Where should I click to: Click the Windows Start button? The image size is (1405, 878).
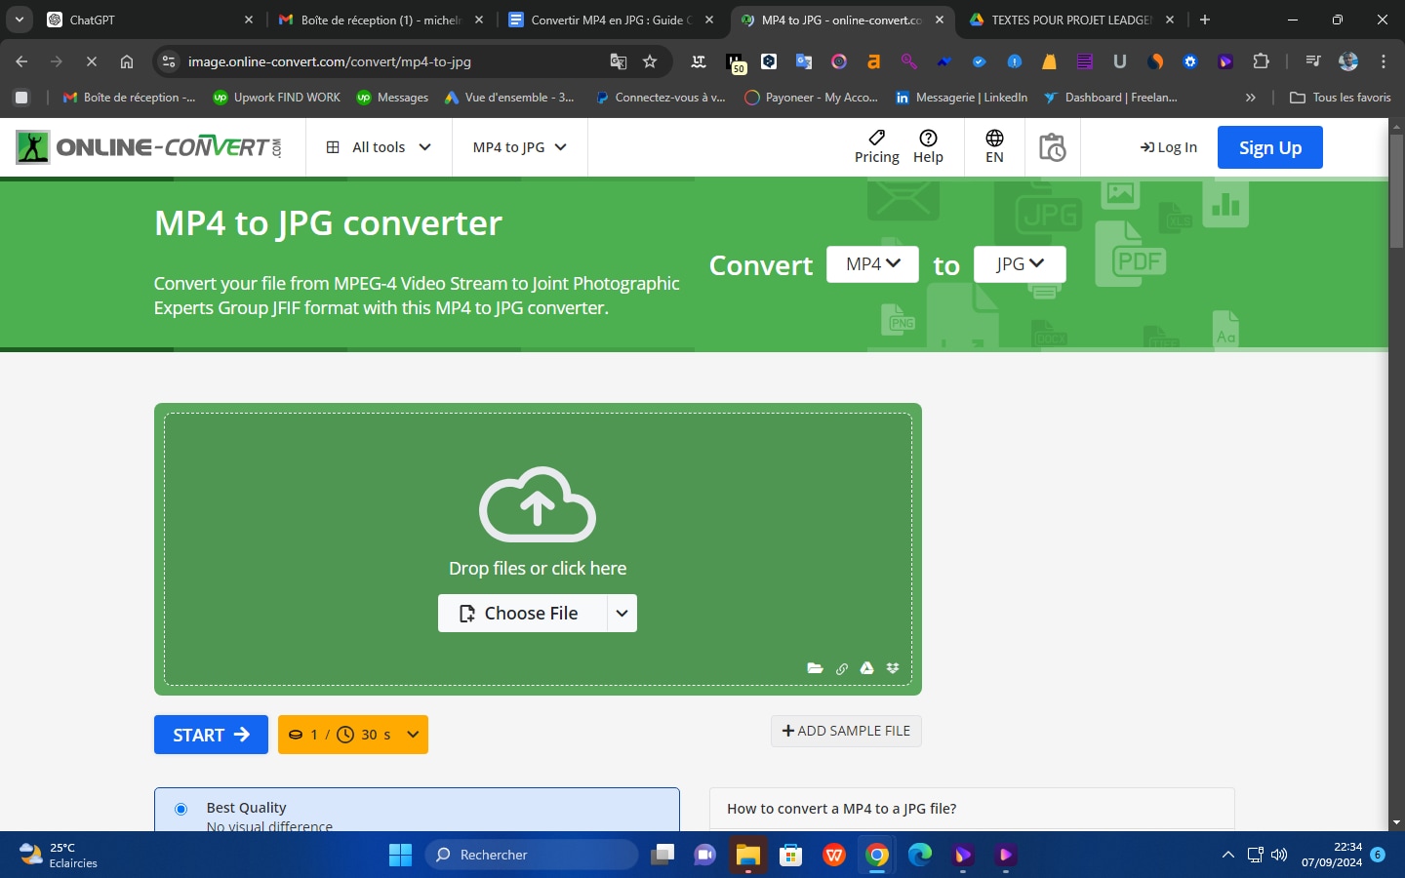400,855
